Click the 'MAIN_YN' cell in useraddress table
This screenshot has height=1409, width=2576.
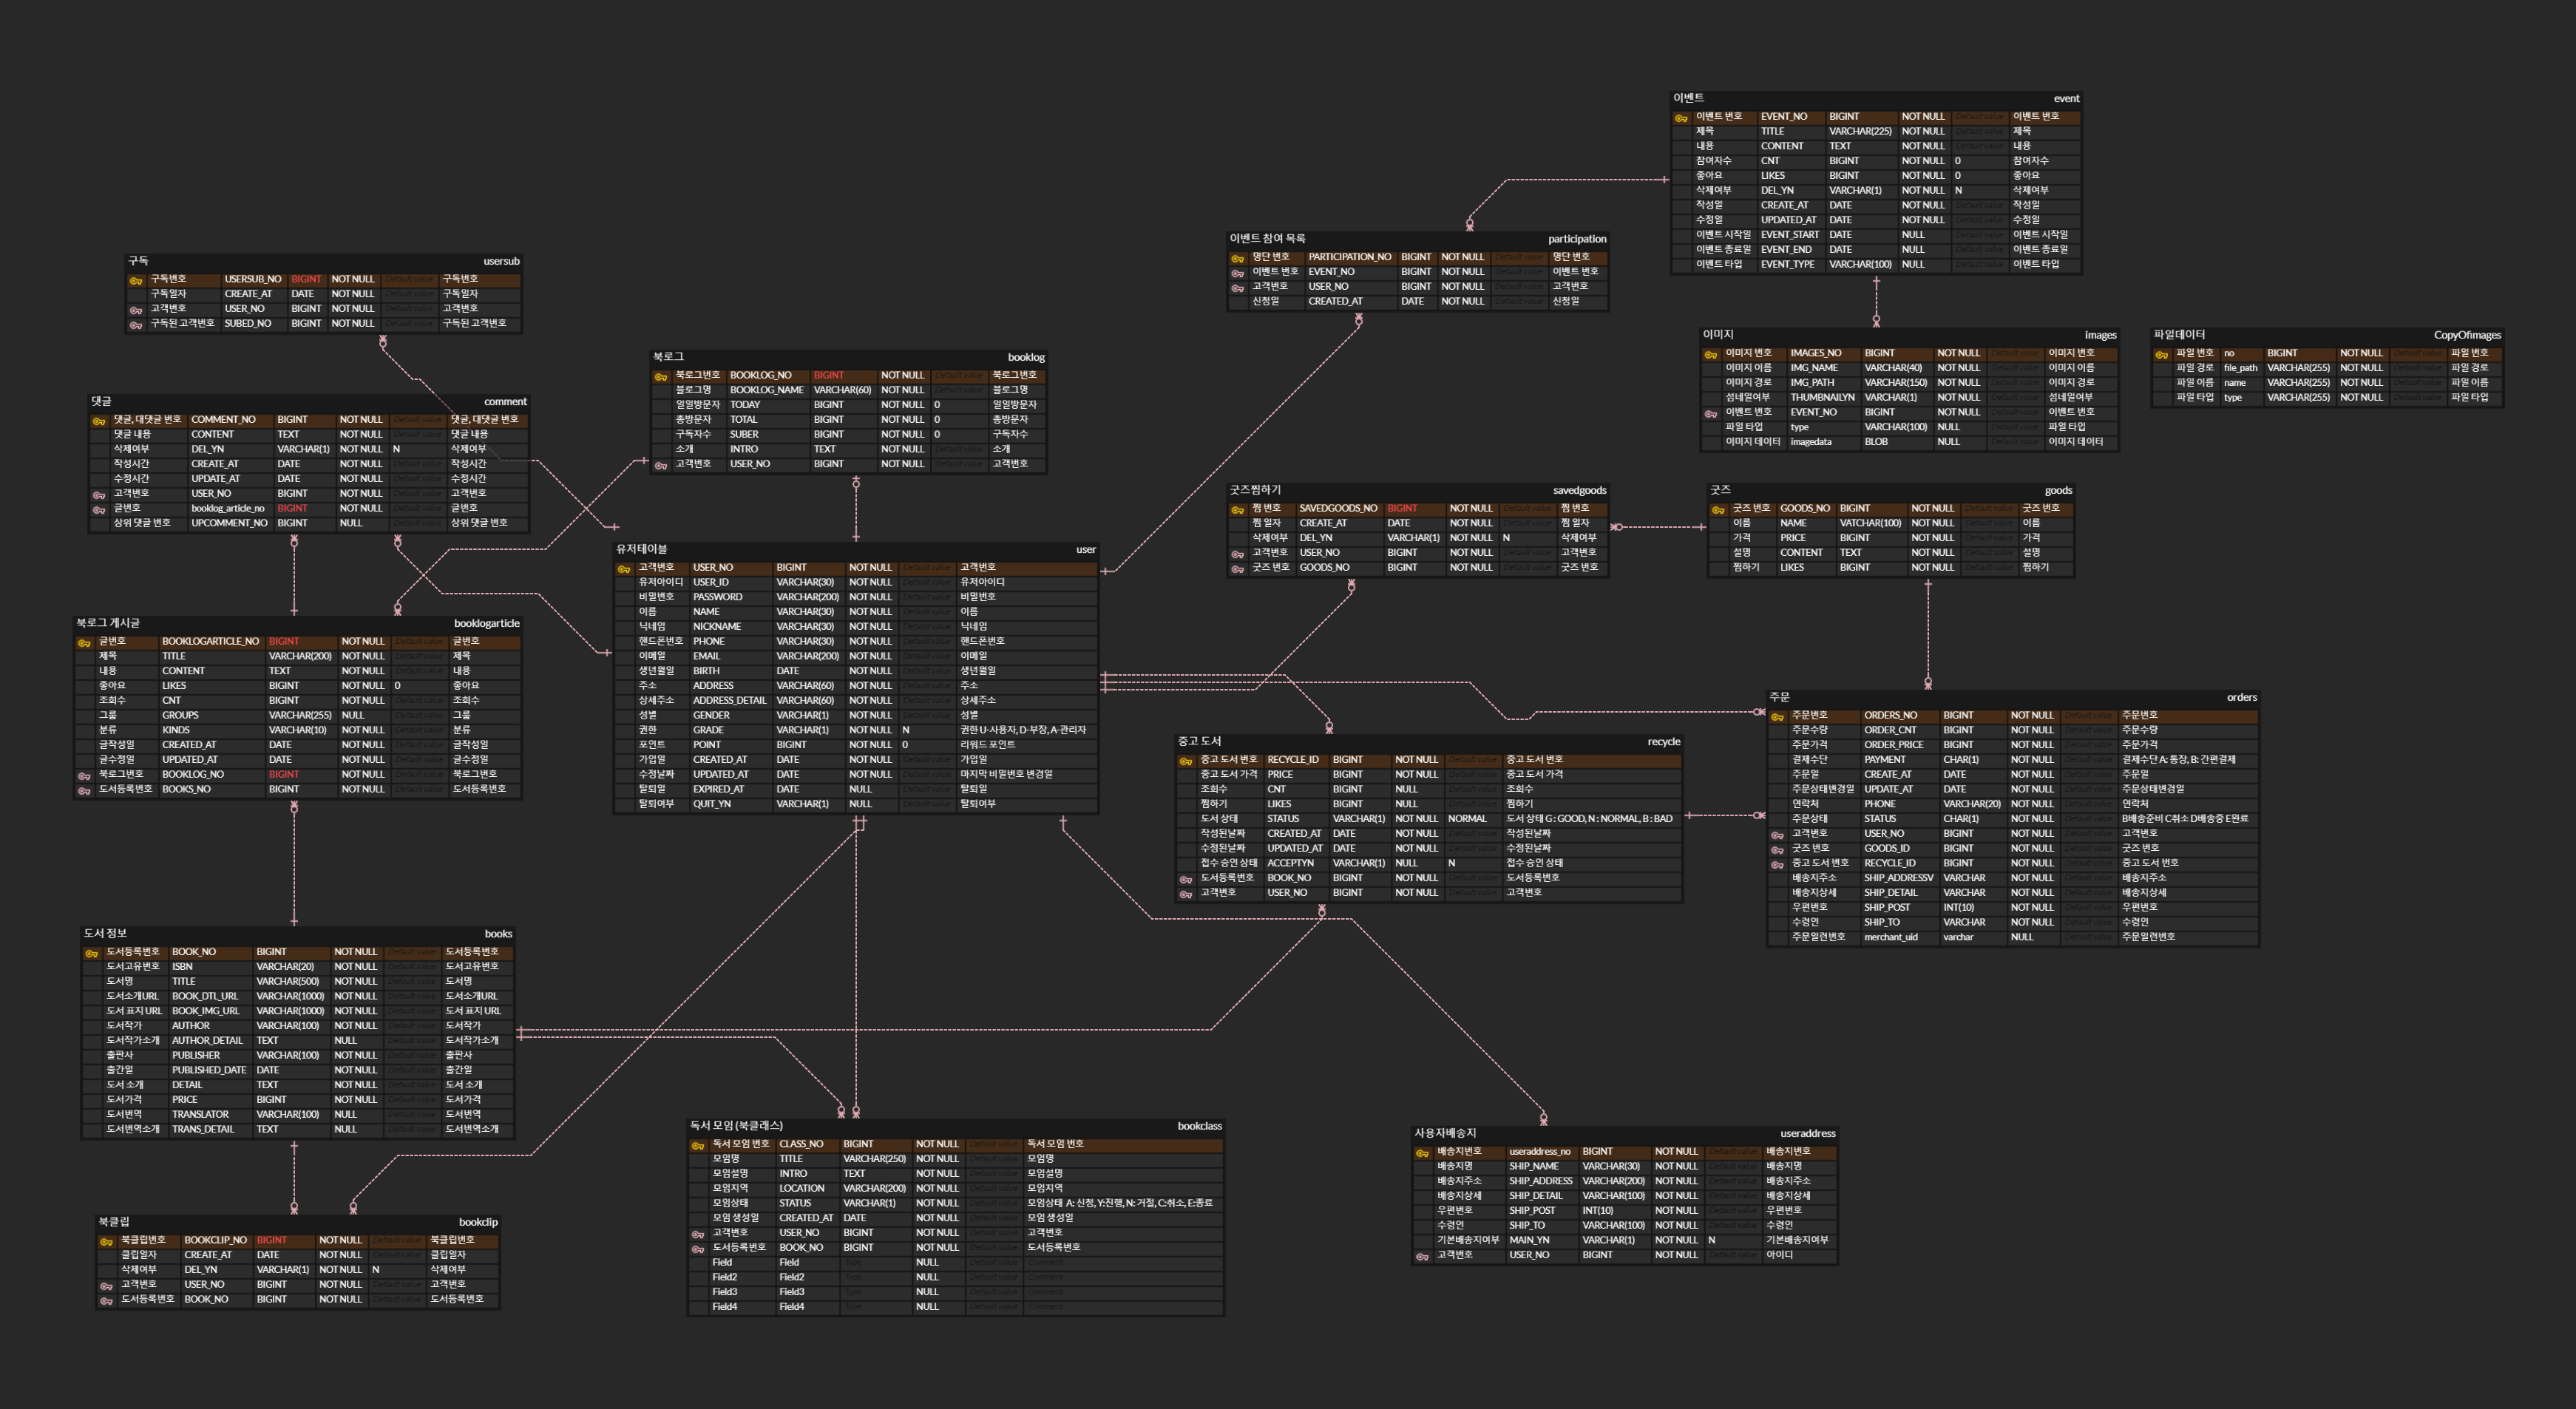tap(1541, 1241)
